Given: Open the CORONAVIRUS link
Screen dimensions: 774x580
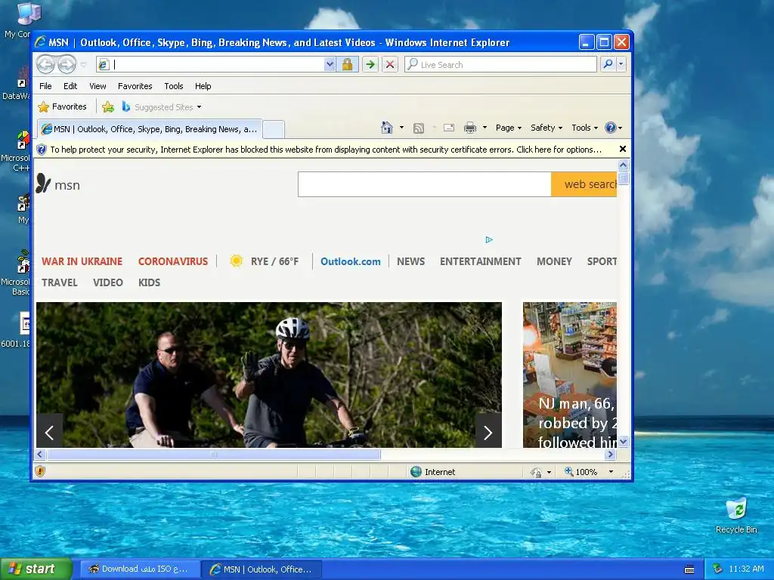Looking at the screenshot, I should pos(173,261).
